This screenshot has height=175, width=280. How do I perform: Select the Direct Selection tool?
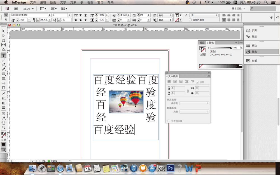tap(3, 36)
